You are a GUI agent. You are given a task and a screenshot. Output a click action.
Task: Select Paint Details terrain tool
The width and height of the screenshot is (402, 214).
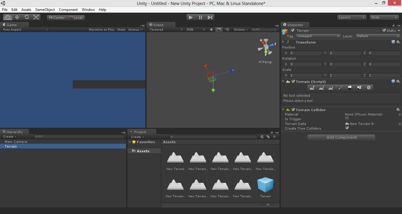tap(359, 88)
